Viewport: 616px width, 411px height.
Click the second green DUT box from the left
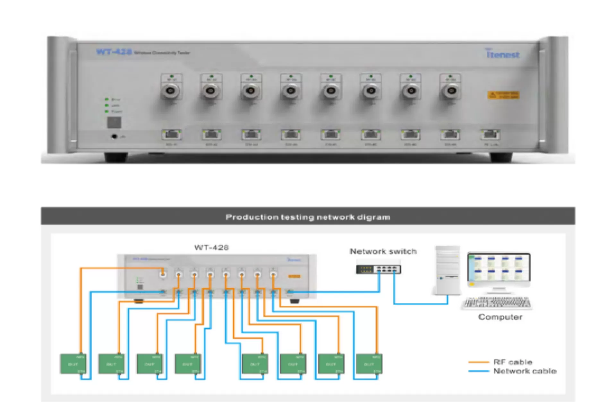click(111, 364)
